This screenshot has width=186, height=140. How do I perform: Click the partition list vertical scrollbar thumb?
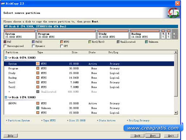(176, 75)
